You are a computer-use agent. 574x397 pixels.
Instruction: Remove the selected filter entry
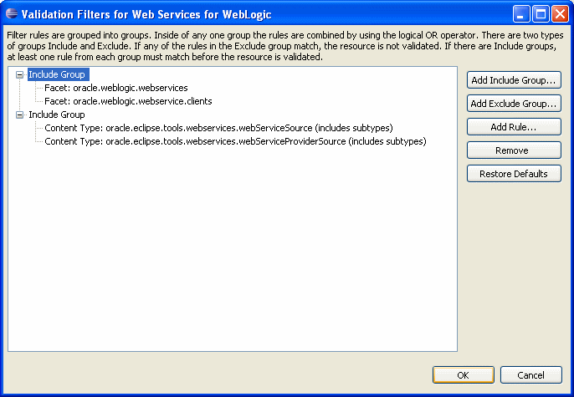[x=514, y=150]
